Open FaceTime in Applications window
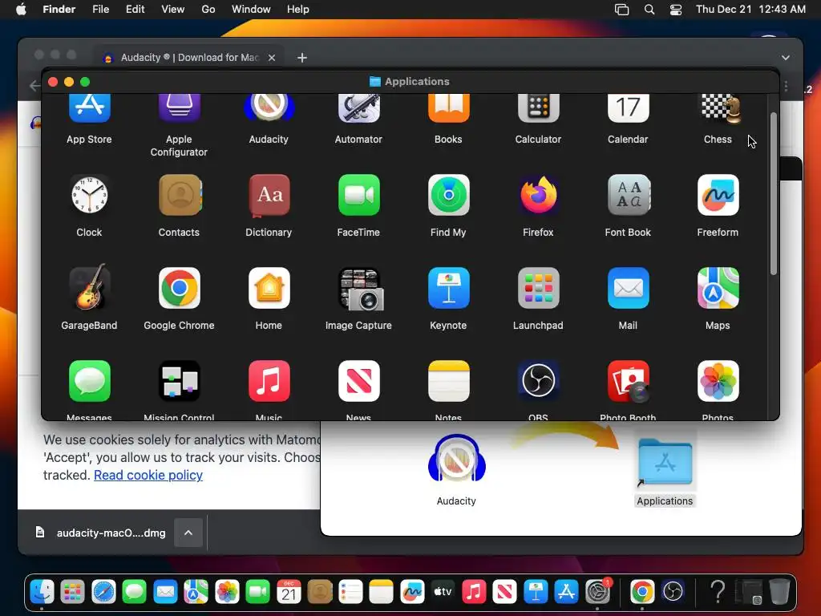The height and width of the screenshot is (616, 821). (x=358, y=195)
